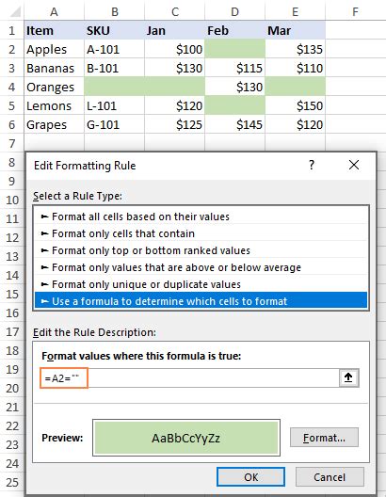Select column D header
The height and width of the screenshot is (497, 386).
[x=234, y=11]
